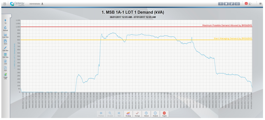Open the top-left dropdown menu arrow

pos(5,4)
